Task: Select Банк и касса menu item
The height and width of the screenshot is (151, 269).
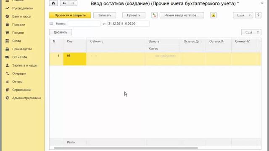Action: [21, 16]
